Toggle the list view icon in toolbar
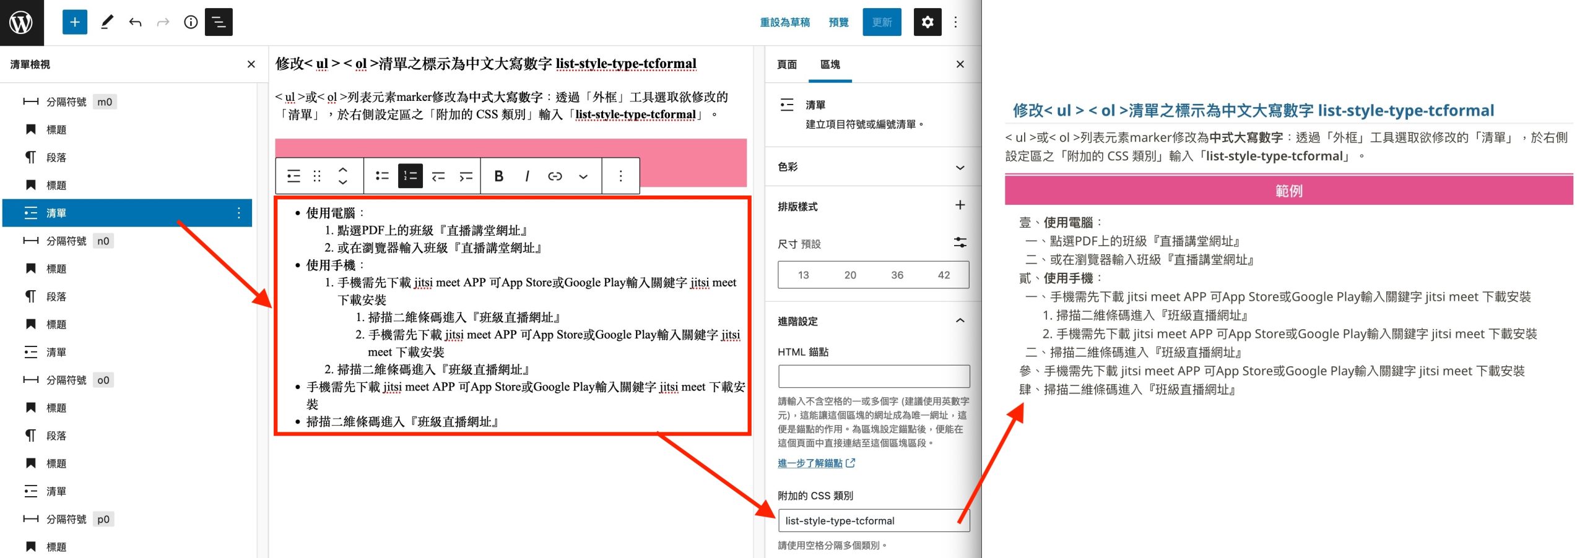Screen dimensions: 1585x558 [219, 22]
